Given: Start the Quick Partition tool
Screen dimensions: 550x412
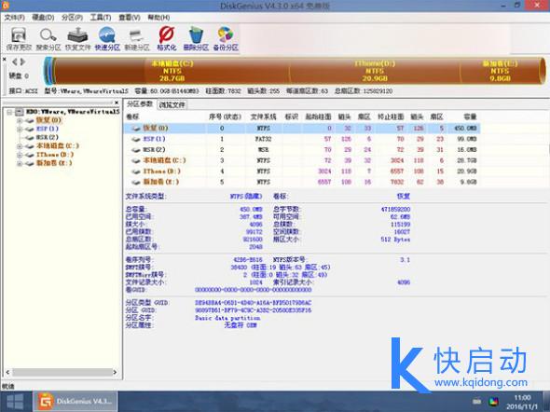Looking at the screenshot, I should point(107,39).
